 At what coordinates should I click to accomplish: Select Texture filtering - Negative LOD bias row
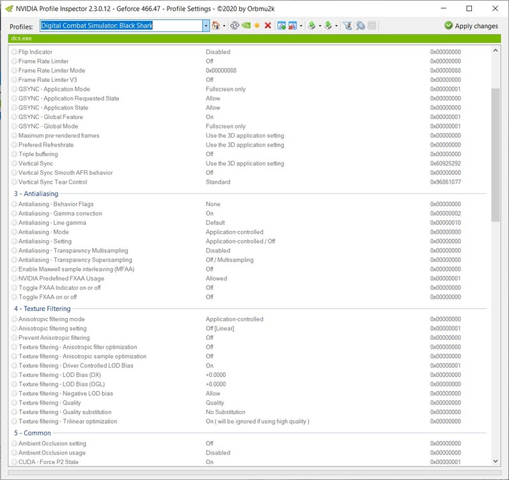[x=249, y=394]
